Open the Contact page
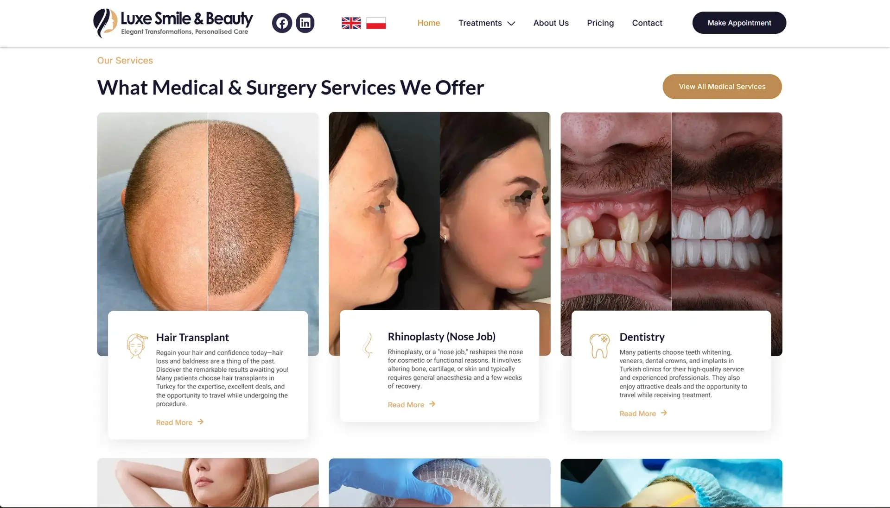This screenshot has height=508, width=890. (x=647, y=23)
